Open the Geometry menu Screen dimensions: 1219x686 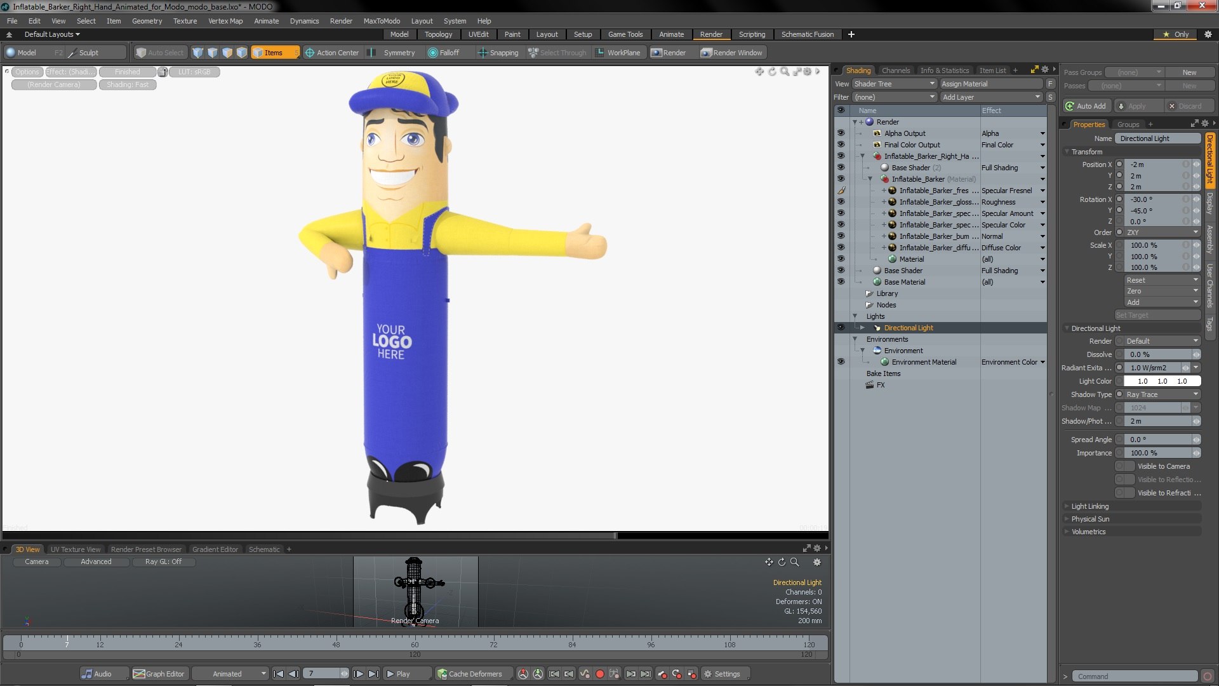[147, 21]
